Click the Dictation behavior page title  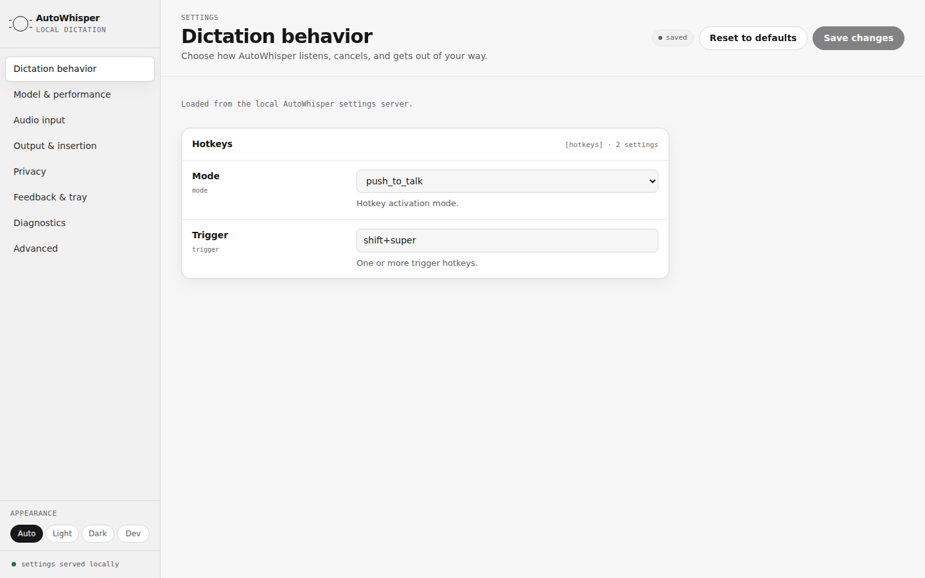coord(277,36)
